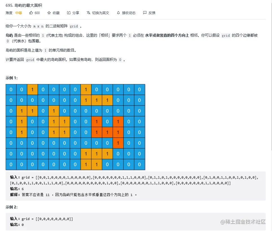This screenshot has width=272, height=231.
Task: Click the 分享 share icon
Action: (69, 13)
